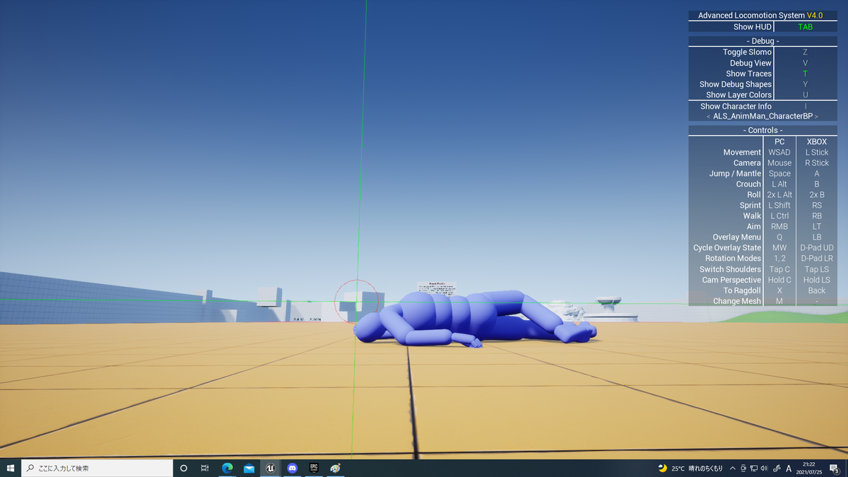Click the Show Debug Shapes label
Viewport: 848px width, 477px height.
(736, 84)
